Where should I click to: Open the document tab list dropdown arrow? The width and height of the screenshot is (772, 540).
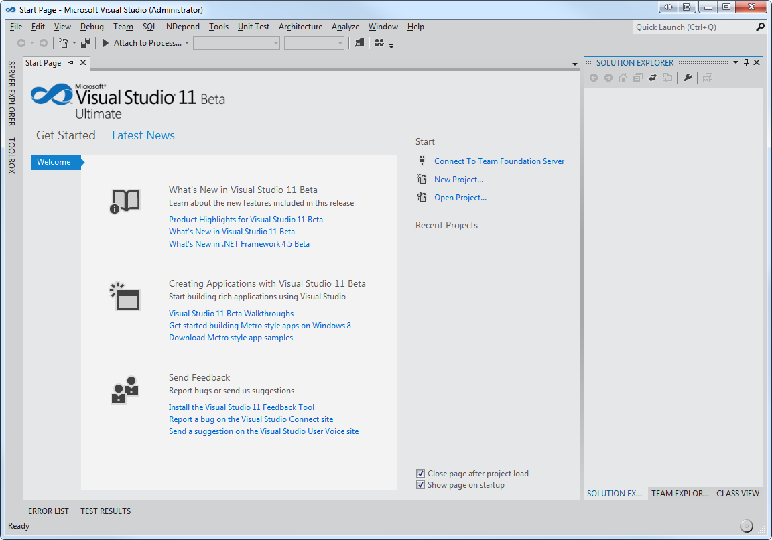click(574, 64)
